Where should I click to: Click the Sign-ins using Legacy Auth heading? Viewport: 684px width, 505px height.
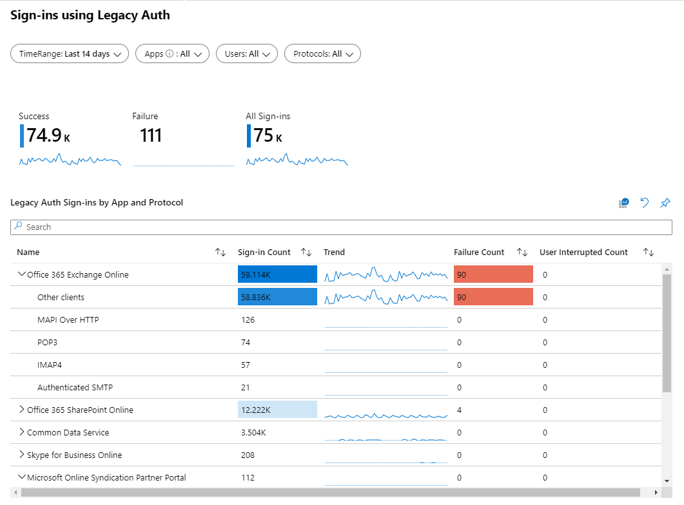click(90, 15)
